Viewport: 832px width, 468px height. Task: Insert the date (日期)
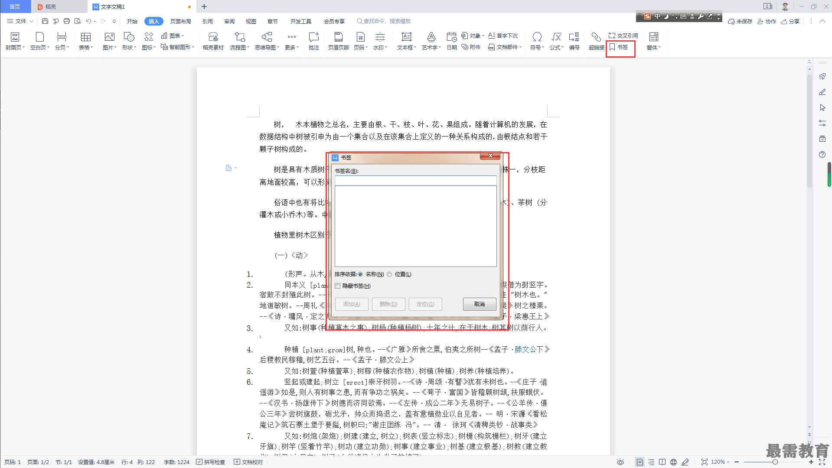[452, 41]
